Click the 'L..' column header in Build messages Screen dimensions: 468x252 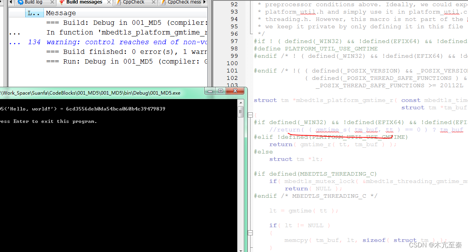pyautogui.click(x=33, y=13)
